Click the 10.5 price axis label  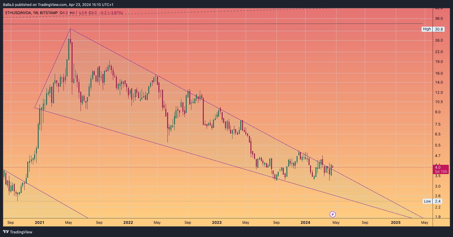439,102
